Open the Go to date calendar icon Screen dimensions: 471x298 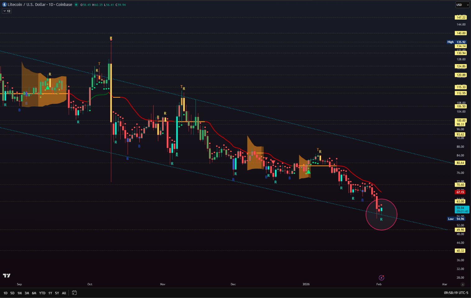click(74, 293)
